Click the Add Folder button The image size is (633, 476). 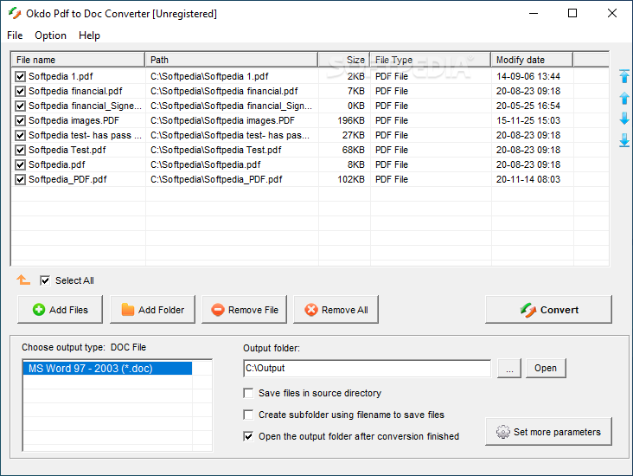pyautogui.click(x=152, y=310)
